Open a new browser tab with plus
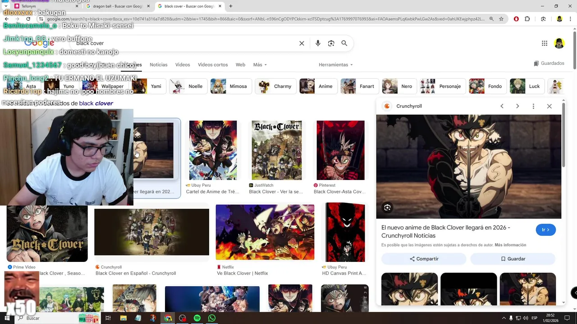577x324 pixels. coord(231,6)
